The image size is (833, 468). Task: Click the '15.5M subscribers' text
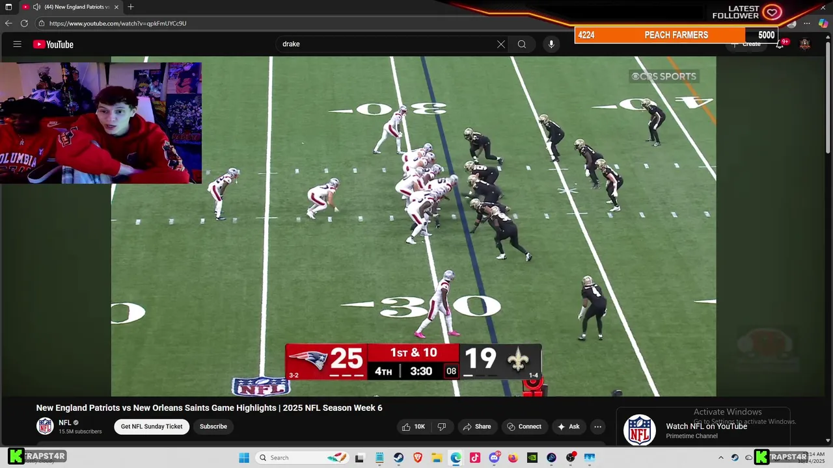tap(80, 432)
